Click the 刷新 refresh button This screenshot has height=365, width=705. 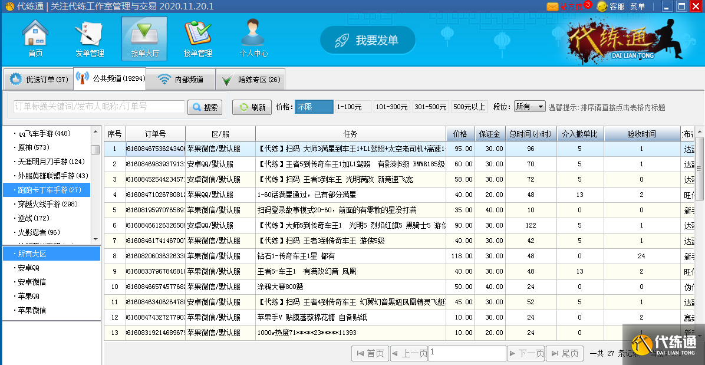[252, 107]
